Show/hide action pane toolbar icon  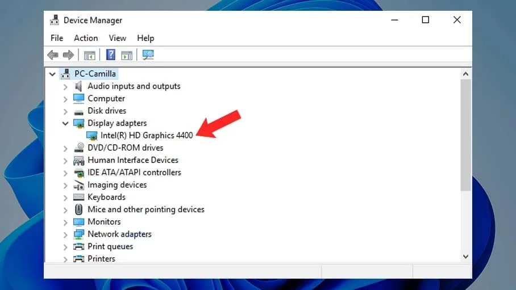pyautogui.click(x=127, y=55)
